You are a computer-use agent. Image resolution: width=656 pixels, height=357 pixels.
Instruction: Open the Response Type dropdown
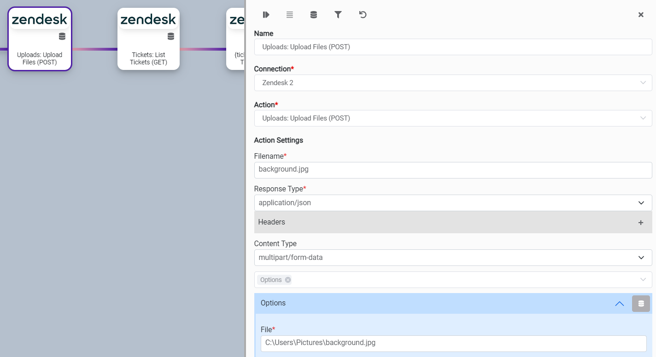[453, 203]
